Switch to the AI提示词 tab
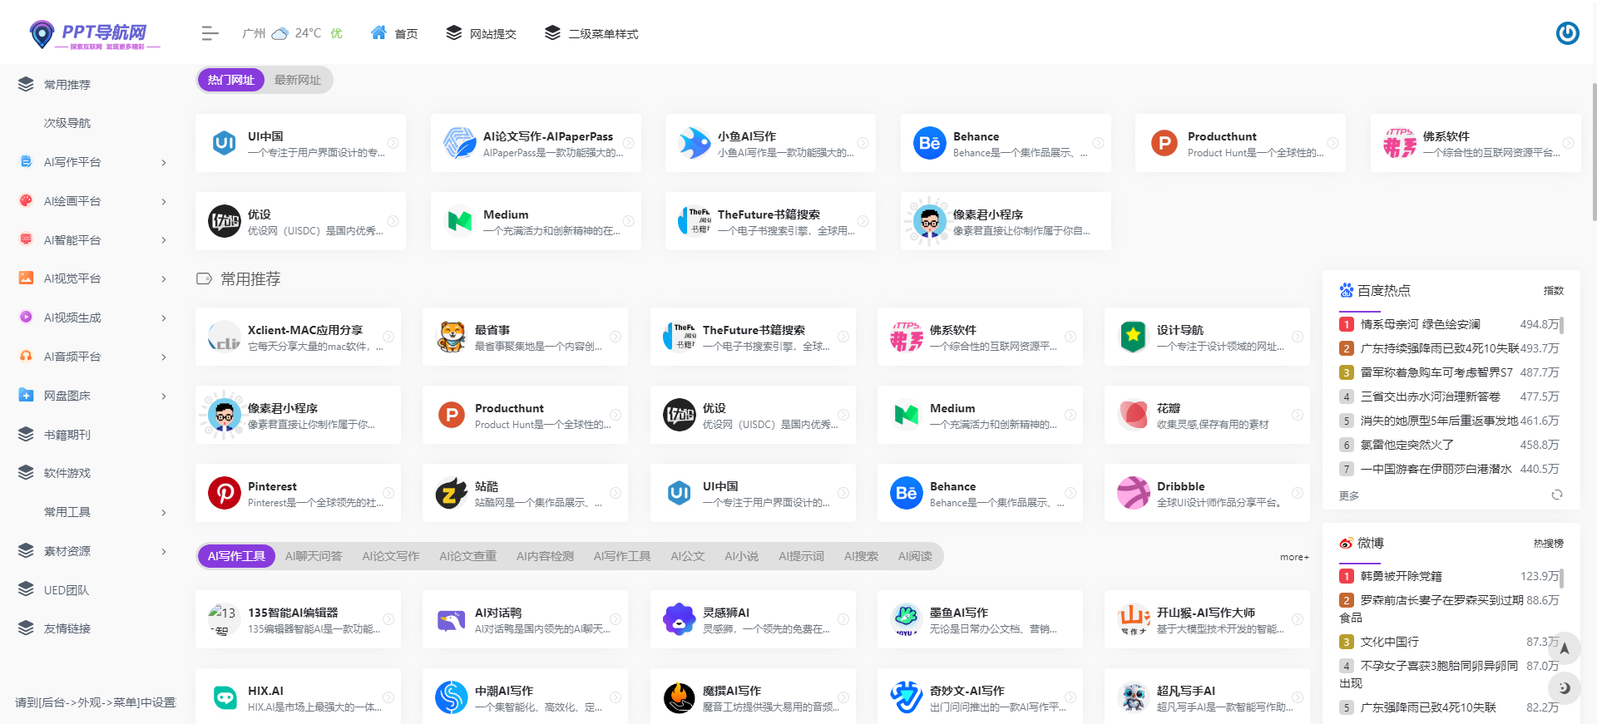This screenshot has height=724, width=1597. (801, 556)
